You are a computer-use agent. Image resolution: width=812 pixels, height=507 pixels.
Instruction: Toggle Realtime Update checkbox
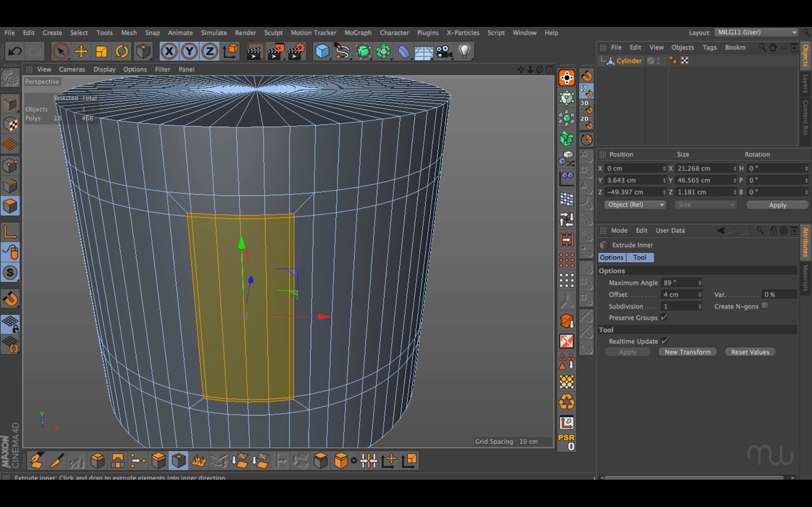tap(664, 341)
